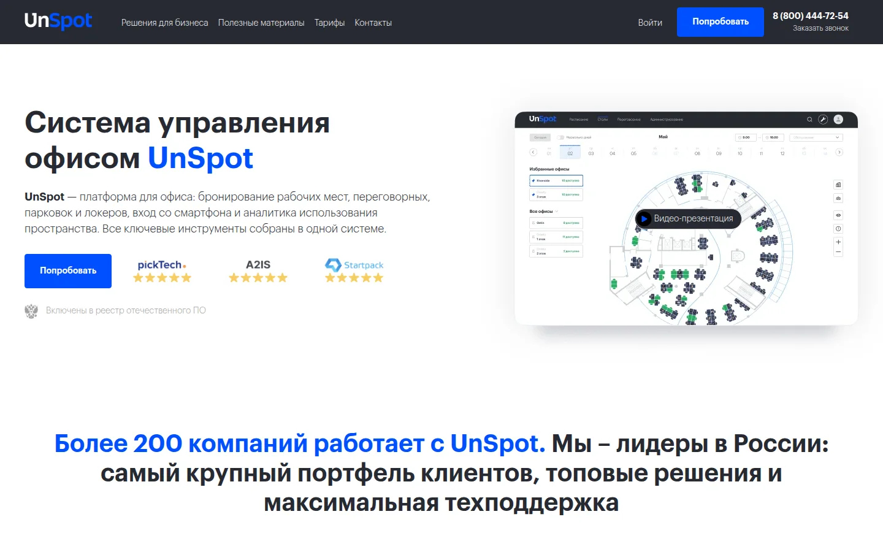This screenshot has height=552, width=883.
Task: Select date 12 in the May calendar strip
Action: [x=782, y=152]
